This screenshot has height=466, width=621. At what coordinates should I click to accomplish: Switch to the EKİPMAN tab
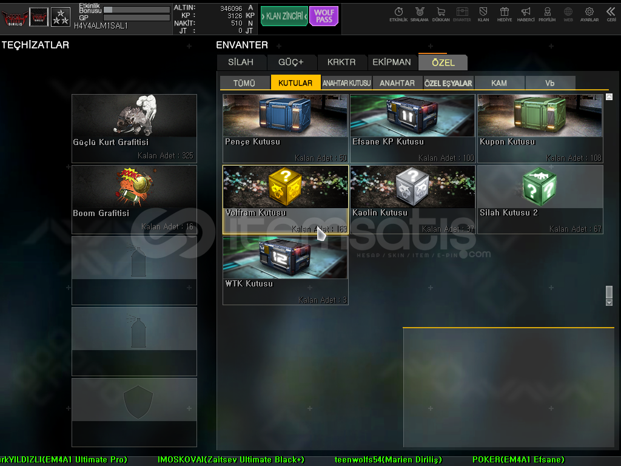pyautogui.click(x=392, y=62)
